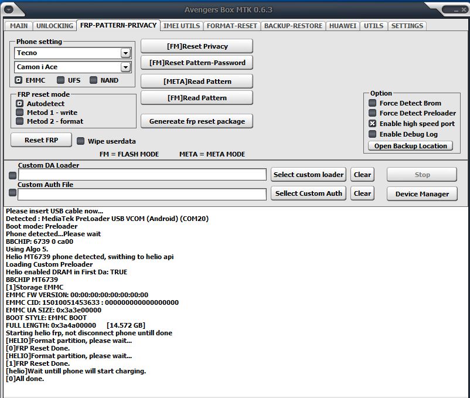470x398 pixels.
Task: Click log line 'Boot mode: Preloader'
Action: pos(42,226)
